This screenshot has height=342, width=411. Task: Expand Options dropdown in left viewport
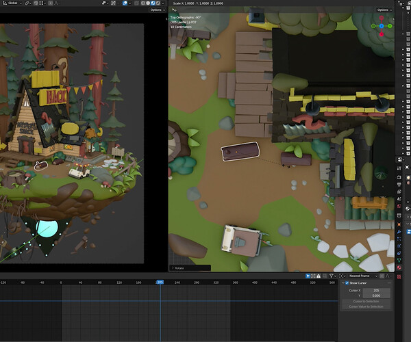pyautogui.click(x=155, y=10)
